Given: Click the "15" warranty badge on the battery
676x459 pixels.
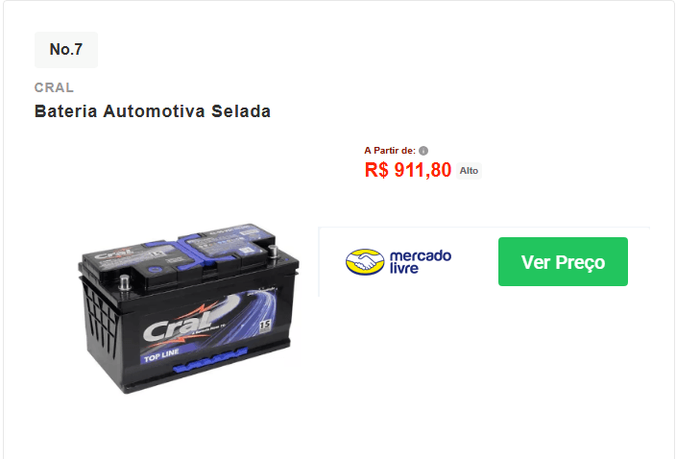Looking at the screenshot, I should point(264,326).
